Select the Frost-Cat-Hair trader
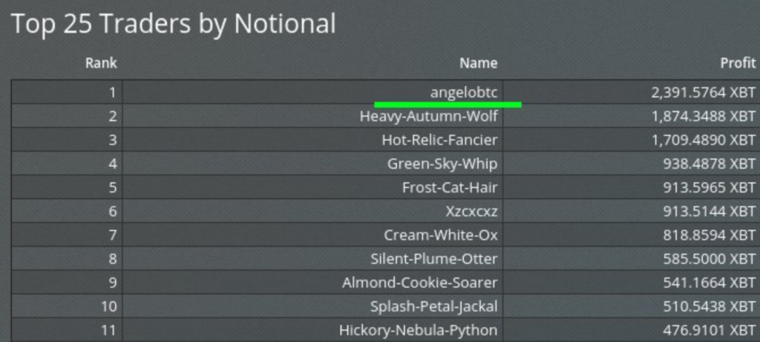Image resolution: width=760 pixels, height=342 pixels. point(450,188)
